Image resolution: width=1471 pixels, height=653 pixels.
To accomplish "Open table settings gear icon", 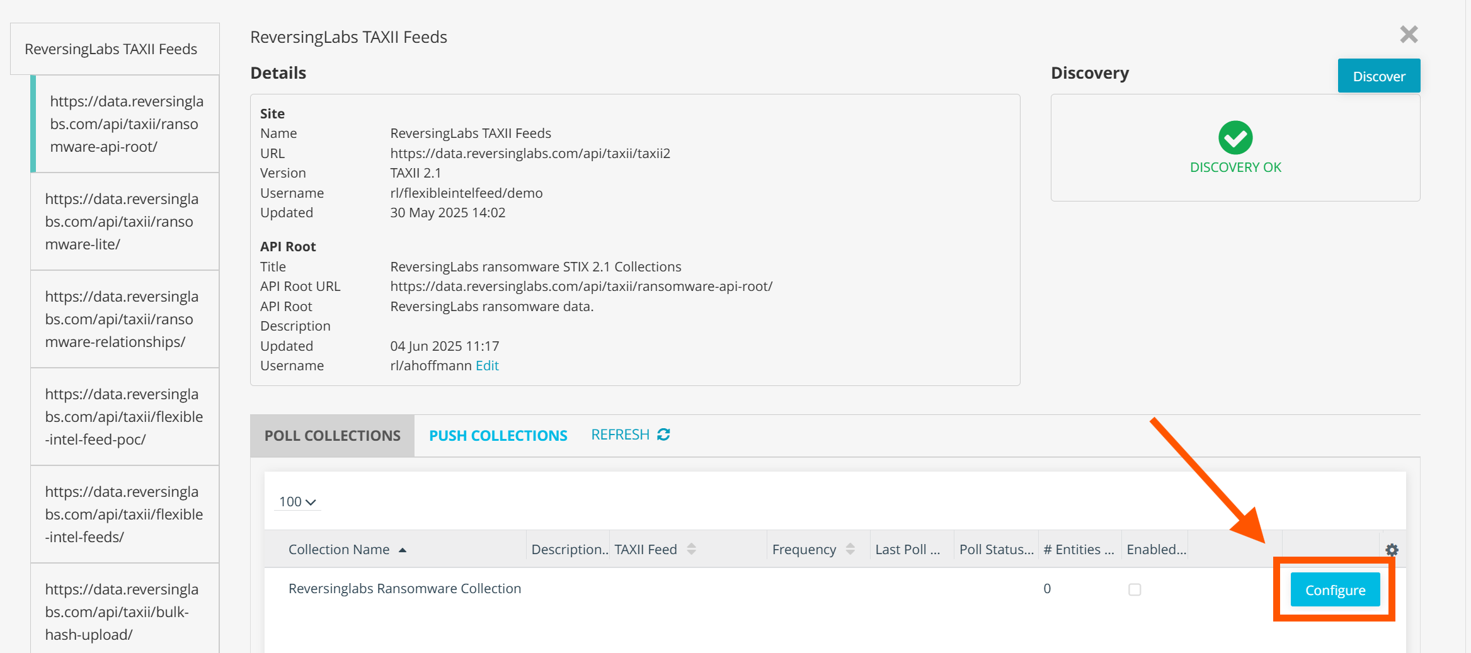I will [1392, 550].
